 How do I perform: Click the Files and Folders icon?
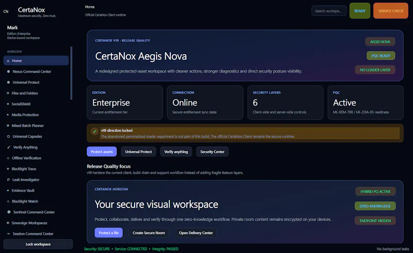pyautogui.click(x=8, y=93)
